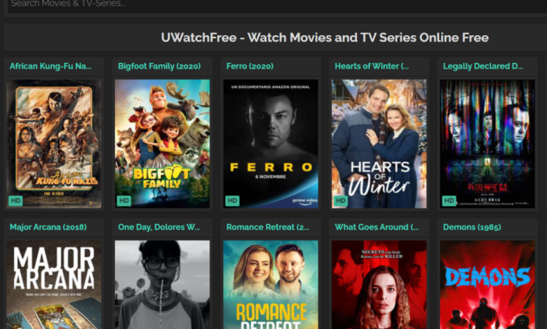Open the What Goes Around title link
Image resolution: width=547 pixels, height=329 pixels.
click(377, 227)
